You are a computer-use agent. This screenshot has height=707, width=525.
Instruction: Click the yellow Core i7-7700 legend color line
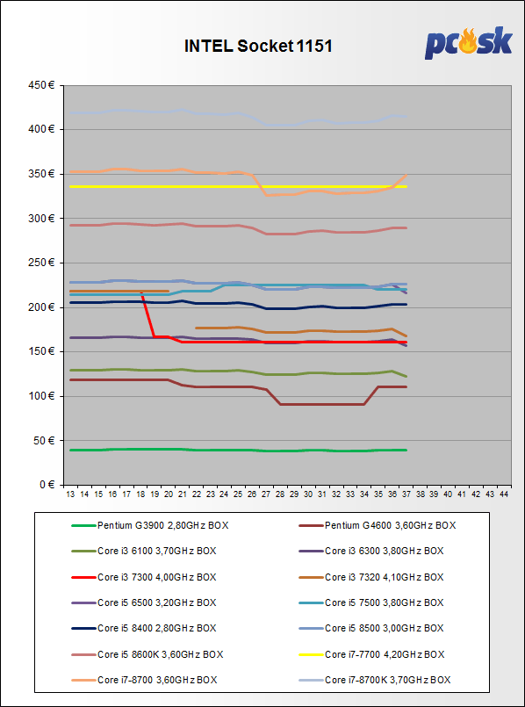point(311,653)
